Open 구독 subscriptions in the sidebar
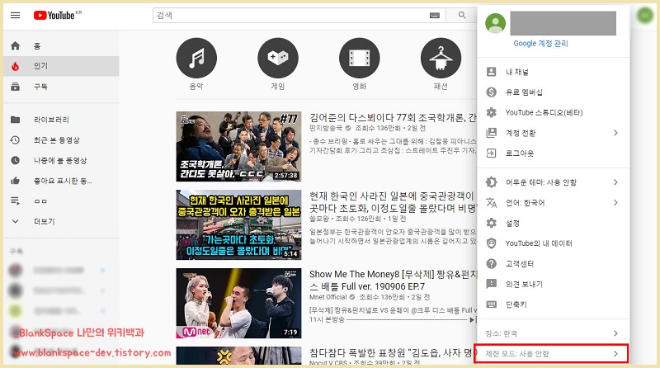The height and width of the screenshot is (368, 660). [x=61, y=87]
